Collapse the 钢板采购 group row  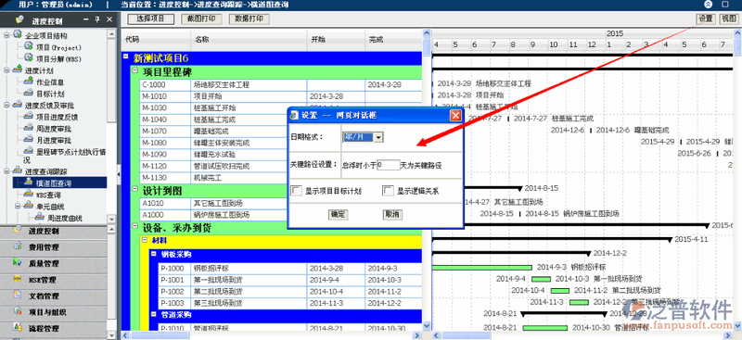tap(153, 255)
